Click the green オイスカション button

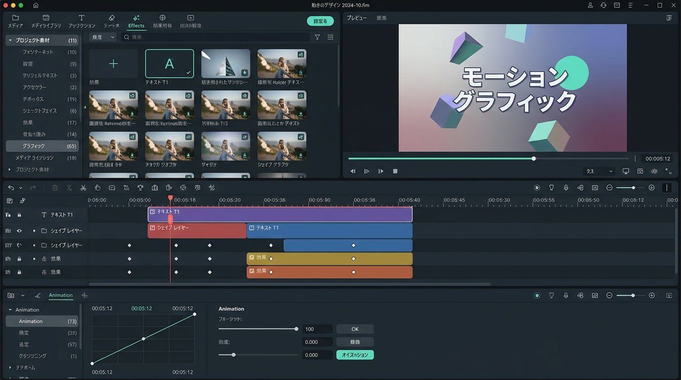(355, 355)
